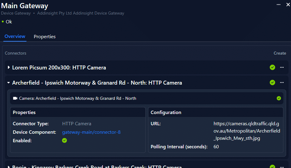The image size is (291, 168).
Task: Open the Main Gateway more options menu
Action: pyautogui.click(x=279, y=5)
